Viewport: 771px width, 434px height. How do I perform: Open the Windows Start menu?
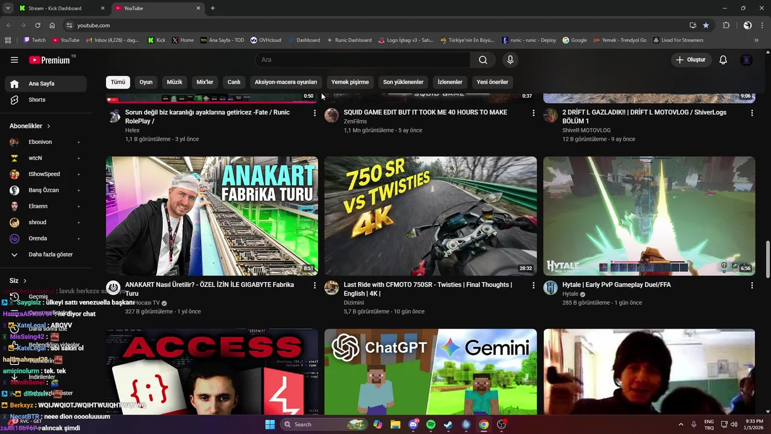click(270, 424)
